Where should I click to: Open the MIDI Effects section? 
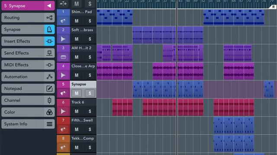(28, 65)
